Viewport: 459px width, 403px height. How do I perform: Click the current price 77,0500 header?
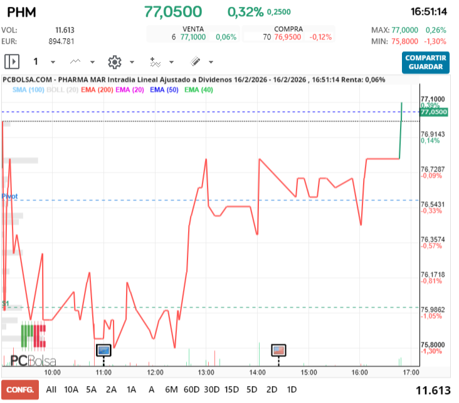coord(173,12)
